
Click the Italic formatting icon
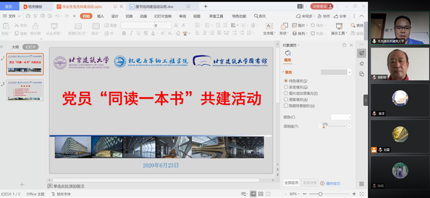tap(131, 33)
